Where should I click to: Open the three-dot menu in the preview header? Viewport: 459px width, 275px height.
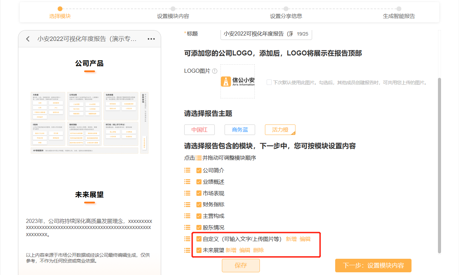point(151,39)
